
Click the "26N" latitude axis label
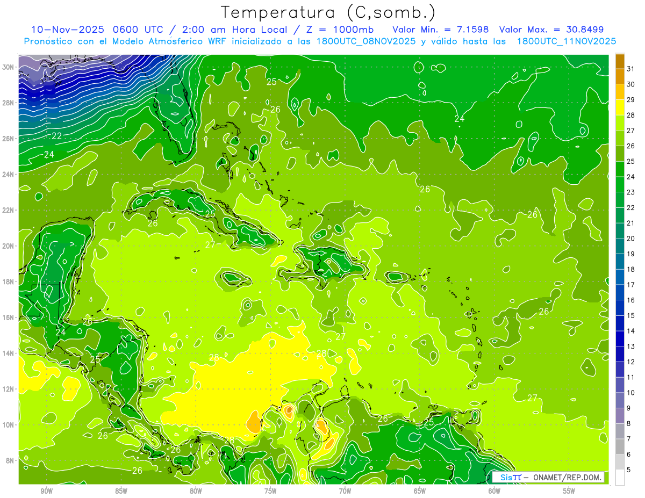pyautogui.click(x=9, y=138)
